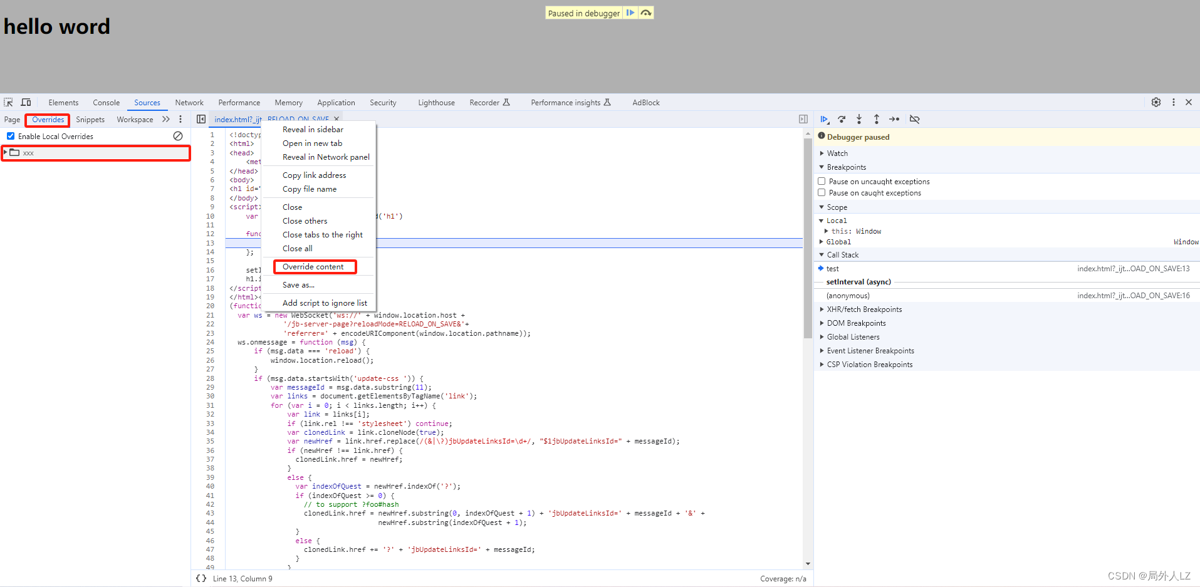Toggle Enable Local Overrides checkbox
Viewport: 1200px width, 587px height.
pyautogui.click(x=11, y=136)
